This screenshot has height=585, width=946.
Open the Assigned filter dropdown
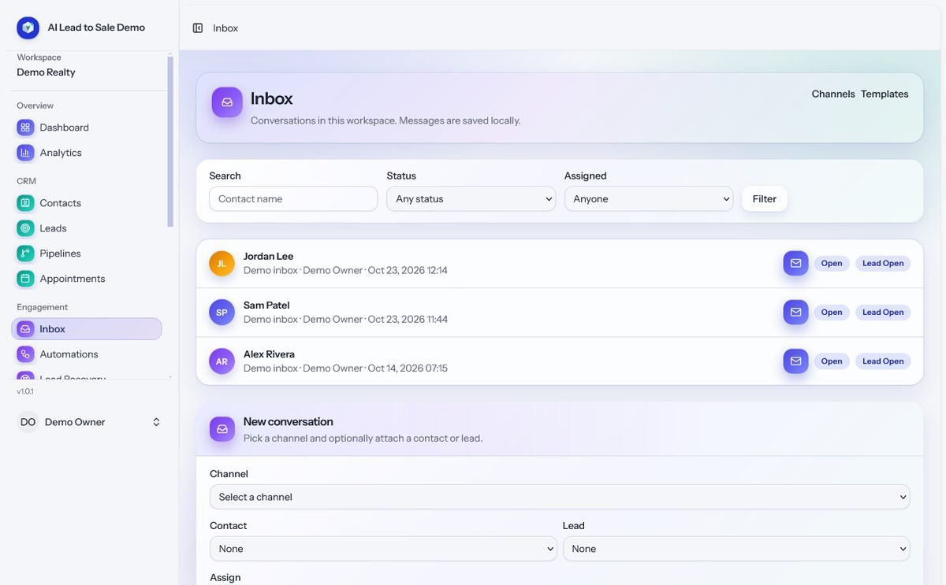[649, 199]
